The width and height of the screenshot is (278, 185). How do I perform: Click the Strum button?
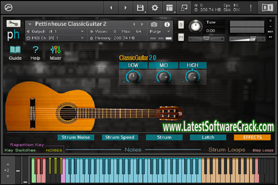pyautogui.click(x=164, y=137)
